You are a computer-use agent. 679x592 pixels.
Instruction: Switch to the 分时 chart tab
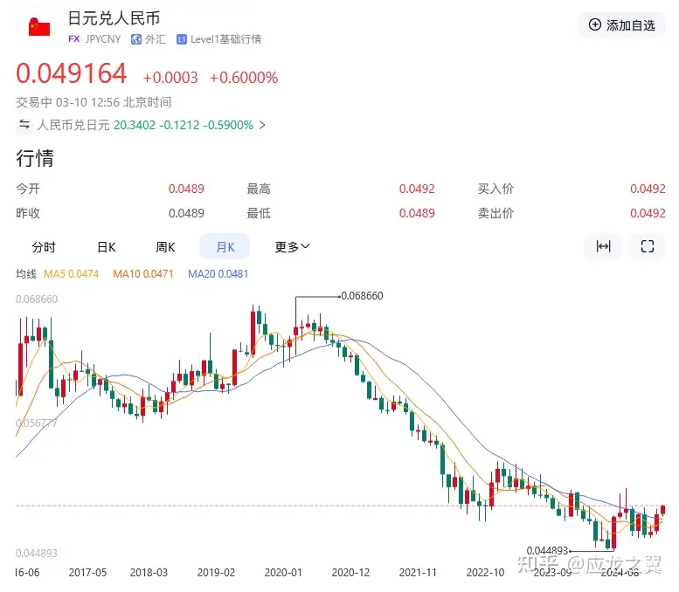pos(43,247)
